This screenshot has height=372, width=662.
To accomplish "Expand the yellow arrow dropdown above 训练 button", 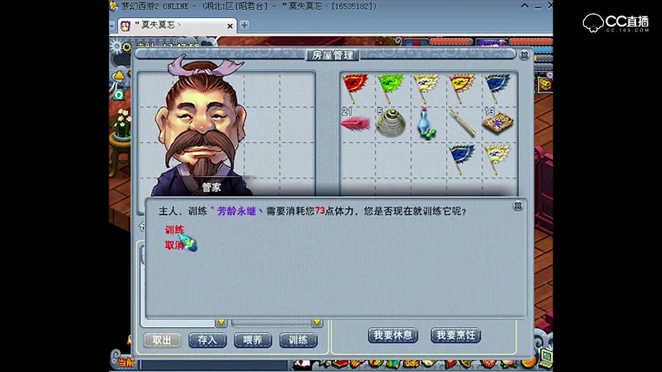I will coord(317,323).
